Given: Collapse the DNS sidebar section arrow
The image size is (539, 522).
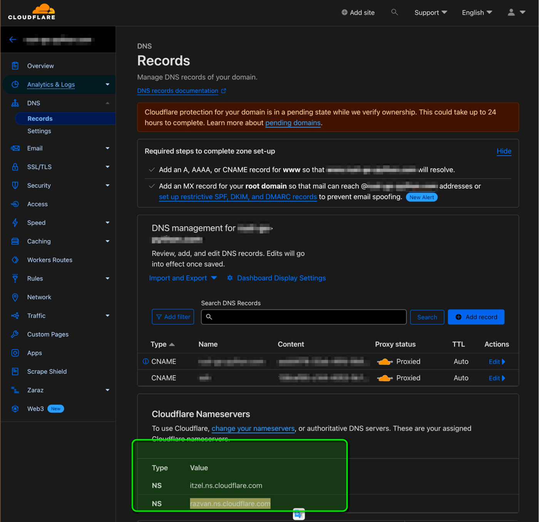Looking at the screenshot, I should [x=107, y=103].
